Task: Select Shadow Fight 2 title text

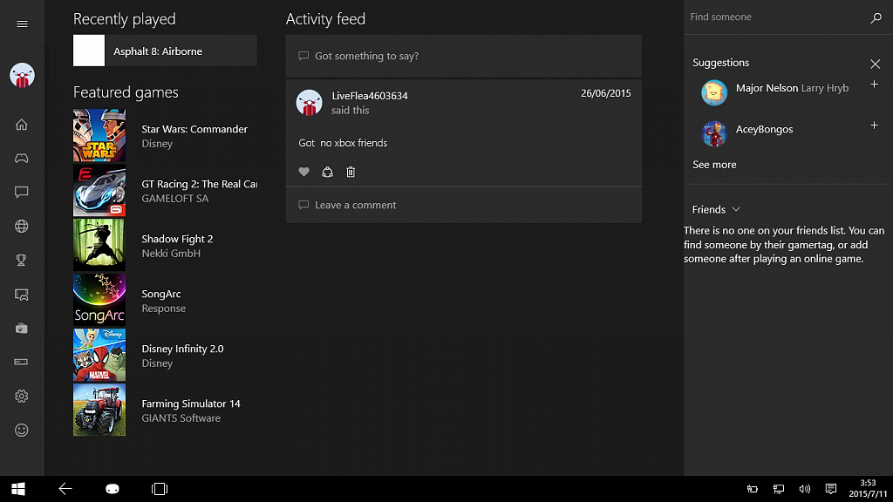Action: tap(177, 239)
